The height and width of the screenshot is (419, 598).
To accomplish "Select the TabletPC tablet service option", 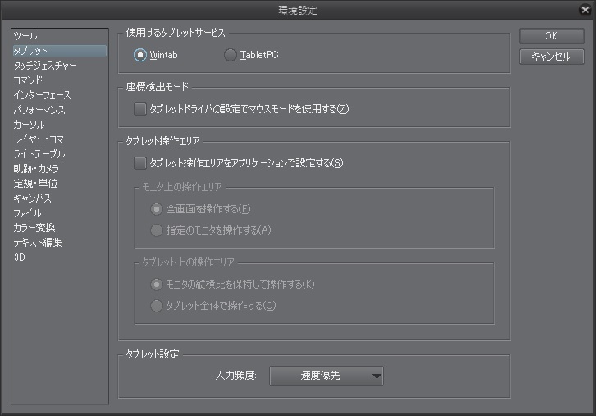I will click(x=231, y=55).
